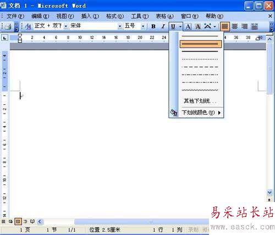
Task: Open Character Scaling dropdown arrow
Action: 215,27
